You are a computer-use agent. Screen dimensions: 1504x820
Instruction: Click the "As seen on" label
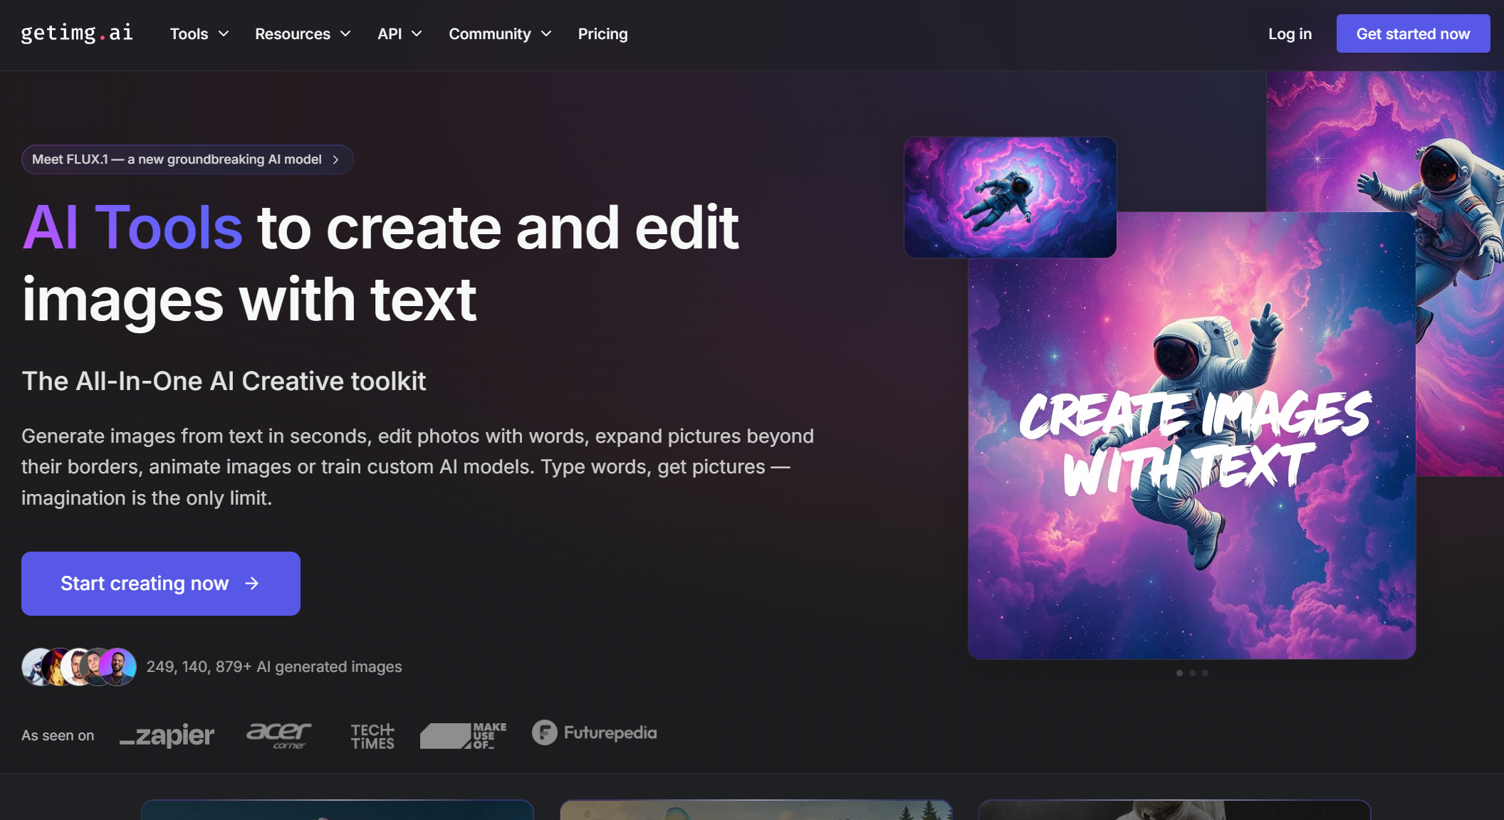pyautogui.click(x=58, y=735)
